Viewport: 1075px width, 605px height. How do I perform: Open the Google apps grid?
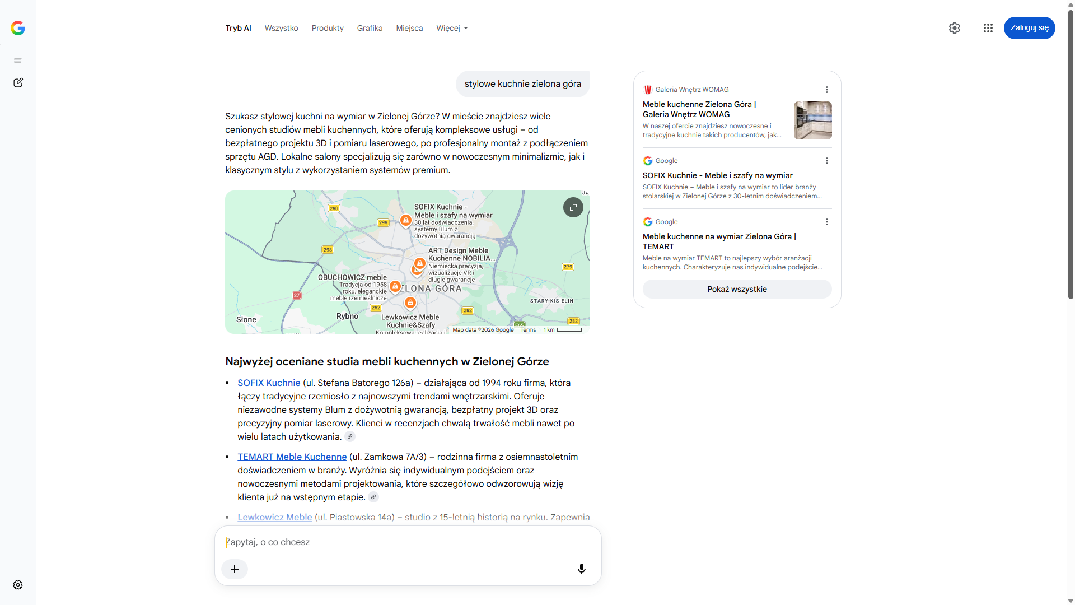[x=988, y=28]
